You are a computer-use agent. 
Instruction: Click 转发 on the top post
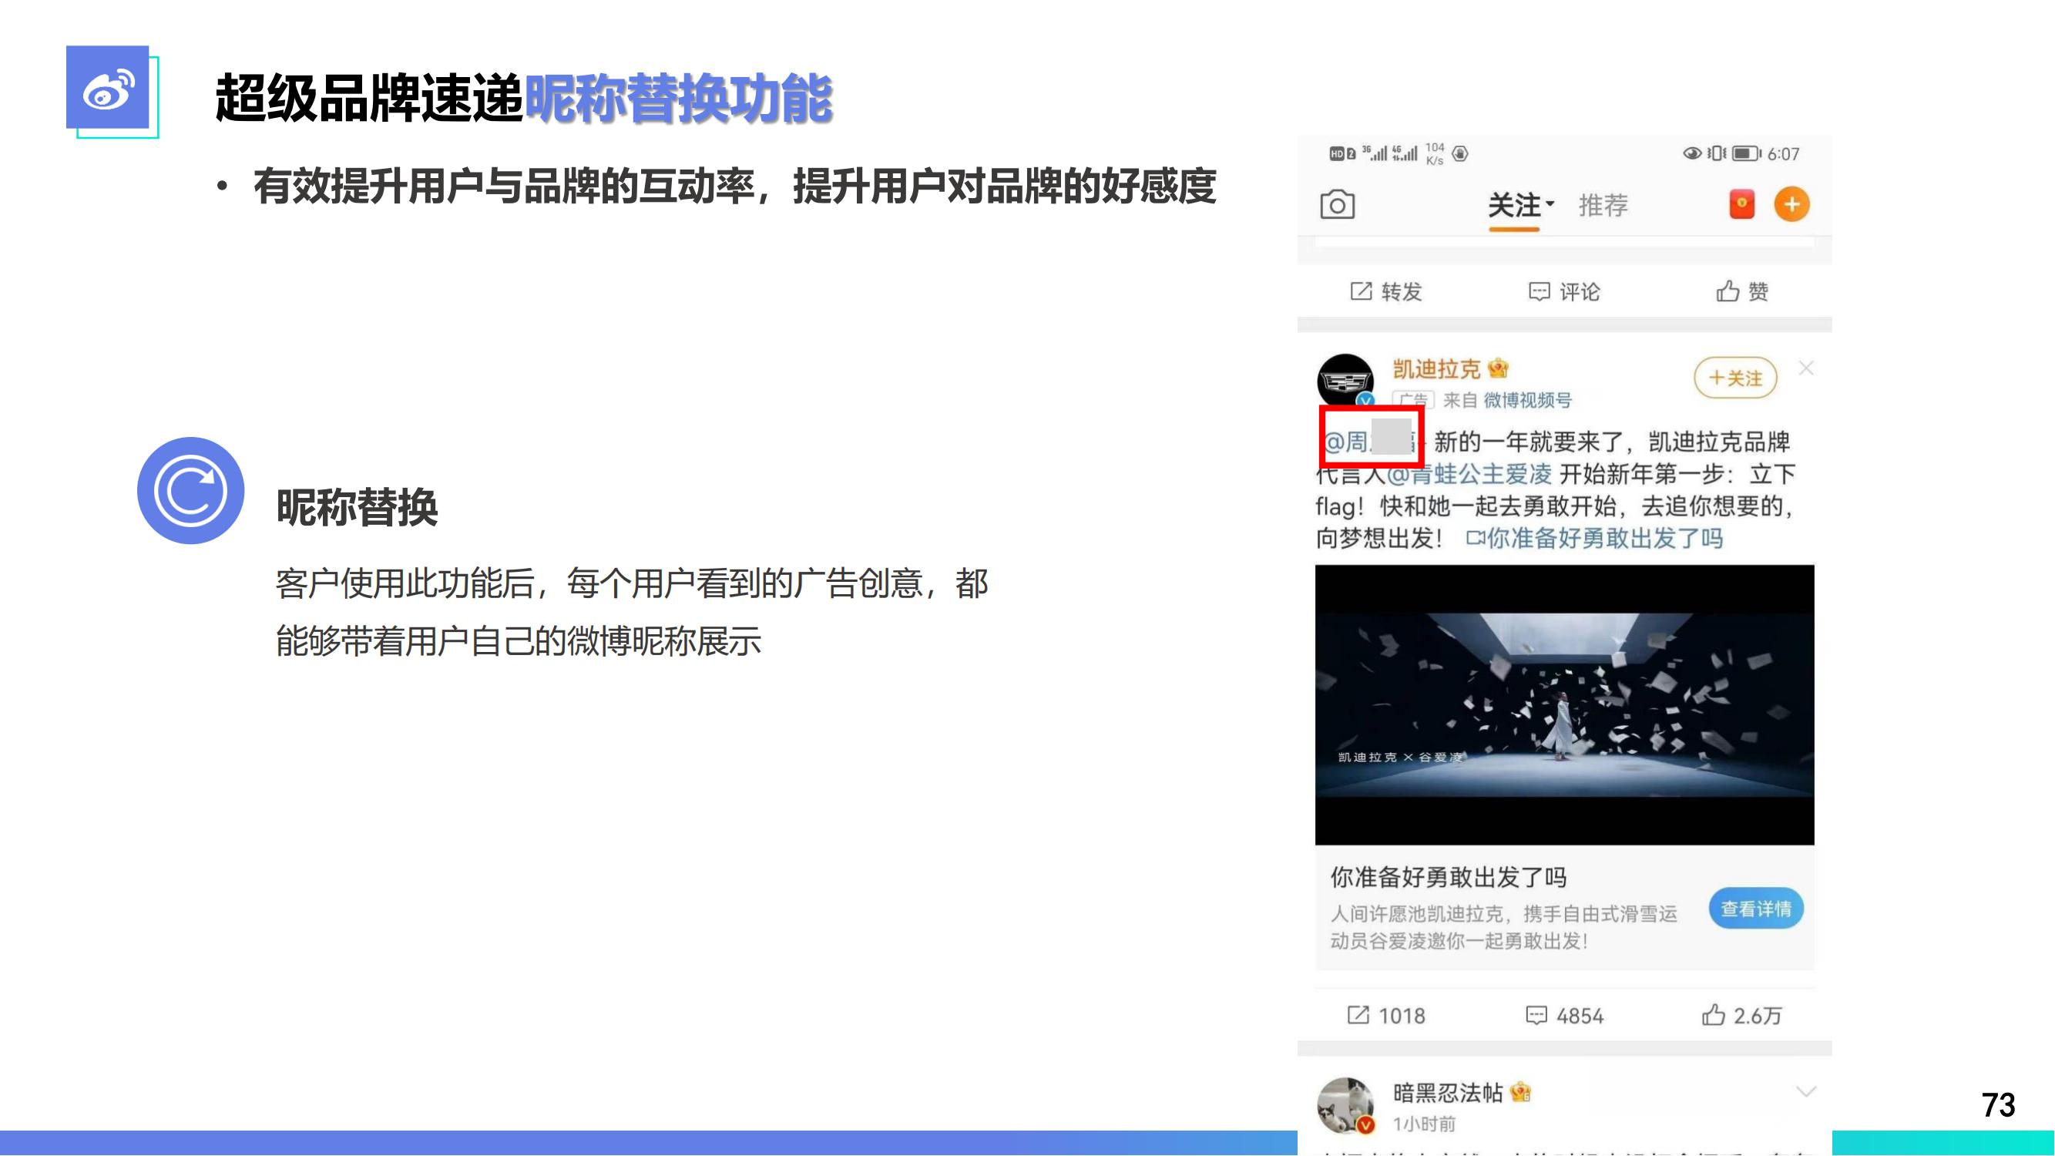click(1386, 291)
